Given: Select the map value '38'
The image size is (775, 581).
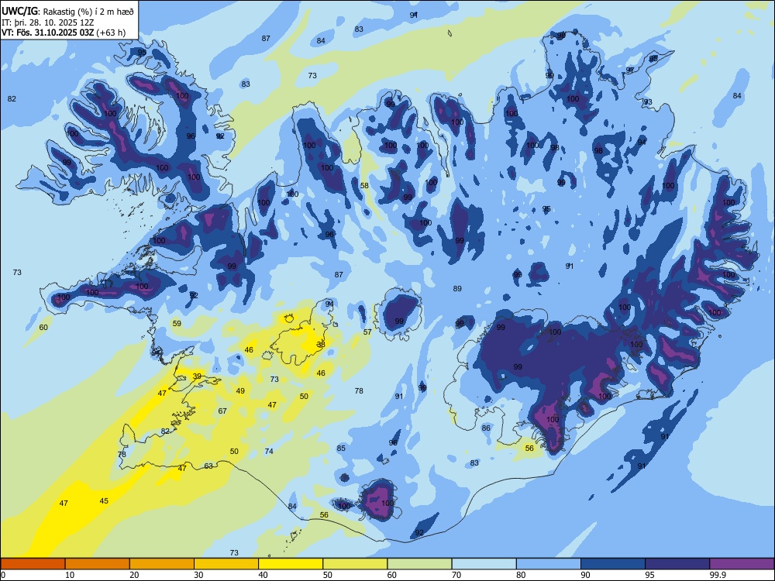Looking at the screenshot, I should click(x=321, y=345).
